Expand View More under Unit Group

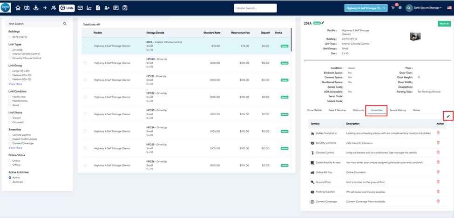pyautogui.click(x=15, y=84)
